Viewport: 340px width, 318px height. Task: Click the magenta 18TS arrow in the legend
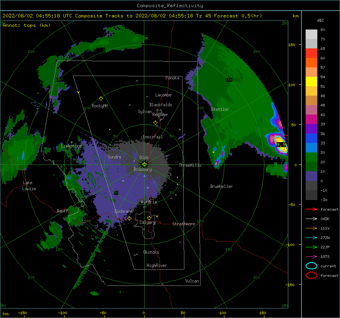pyautogui.click(x=311, y=257)
